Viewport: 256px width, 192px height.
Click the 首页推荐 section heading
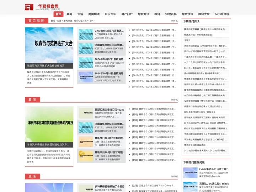[36, 21]
